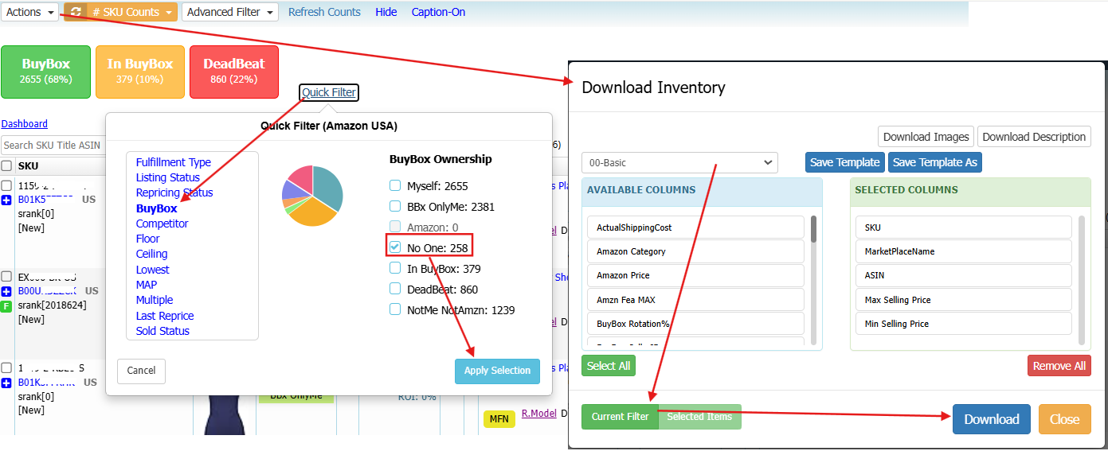
Task: Click the green F icon on second SKU row
Action: (x=6, y=306)
